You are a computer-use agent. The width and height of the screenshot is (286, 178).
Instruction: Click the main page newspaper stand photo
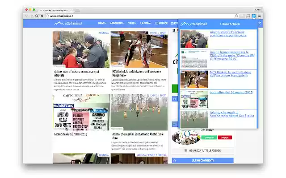81,112
